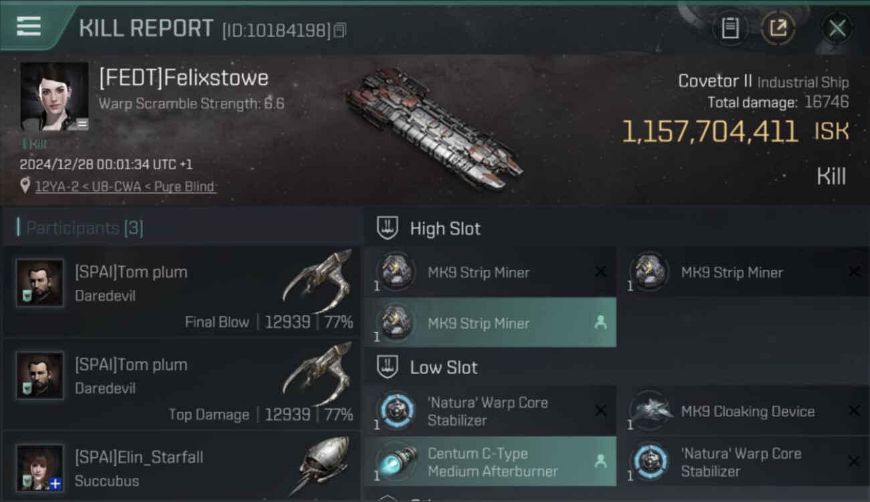
Task: Click the Covetor II ship image
Action: pyautogui.click(x=434, y=127)
